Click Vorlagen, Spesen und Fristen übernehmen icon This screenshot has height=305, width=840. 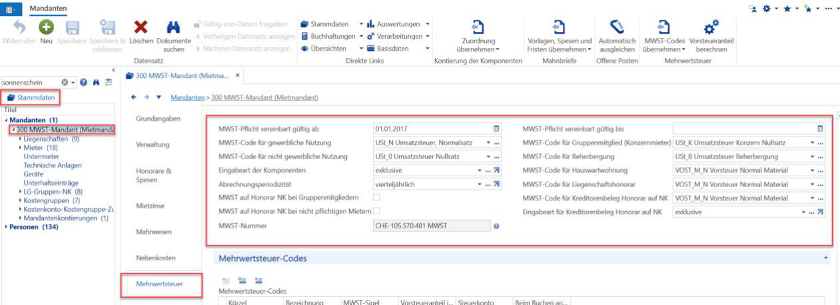[x=559, y=27]
